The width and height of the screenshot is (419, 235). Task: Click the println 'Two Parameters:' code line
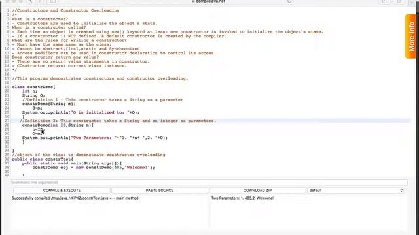pos(95,138)
